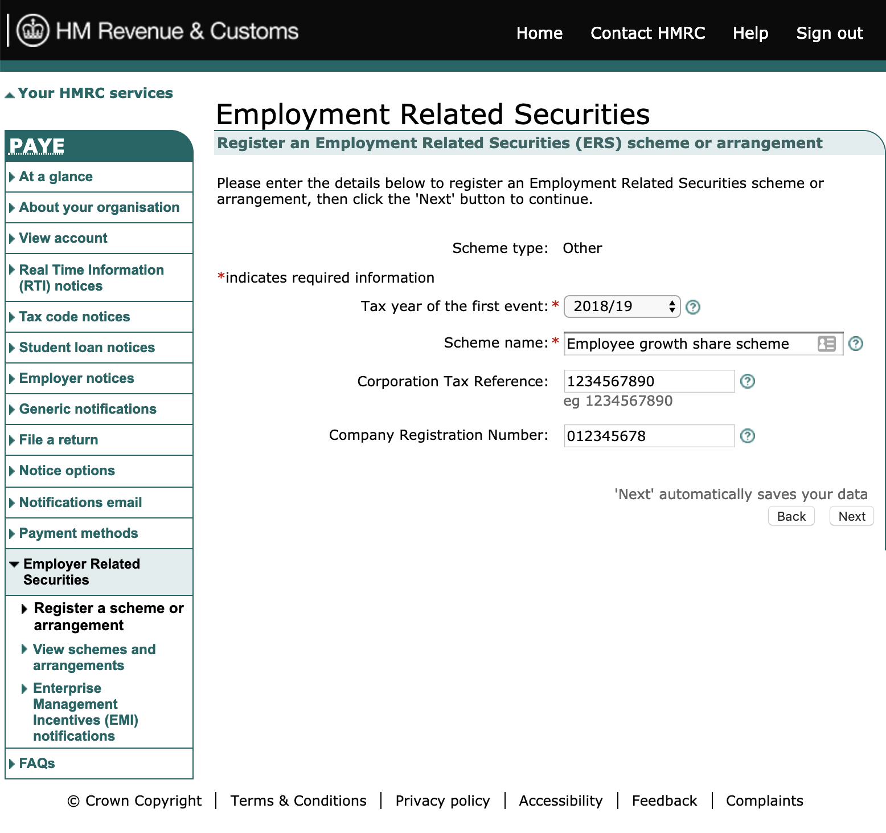Click the contact card autofill icon in Scheme name
The width and height of the screenshot is (886, 833).
click(826, 344)
